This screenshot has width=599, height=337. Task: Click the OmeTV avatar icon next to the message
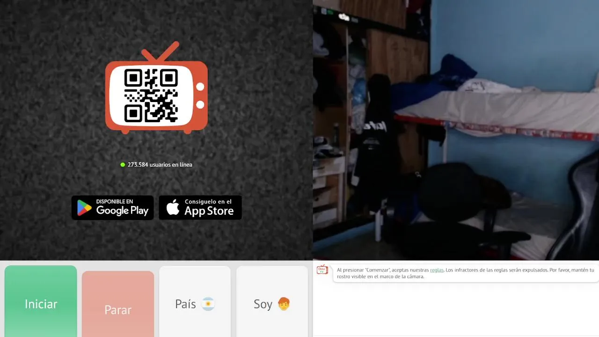pyautogui.click(x=322, y=270)
